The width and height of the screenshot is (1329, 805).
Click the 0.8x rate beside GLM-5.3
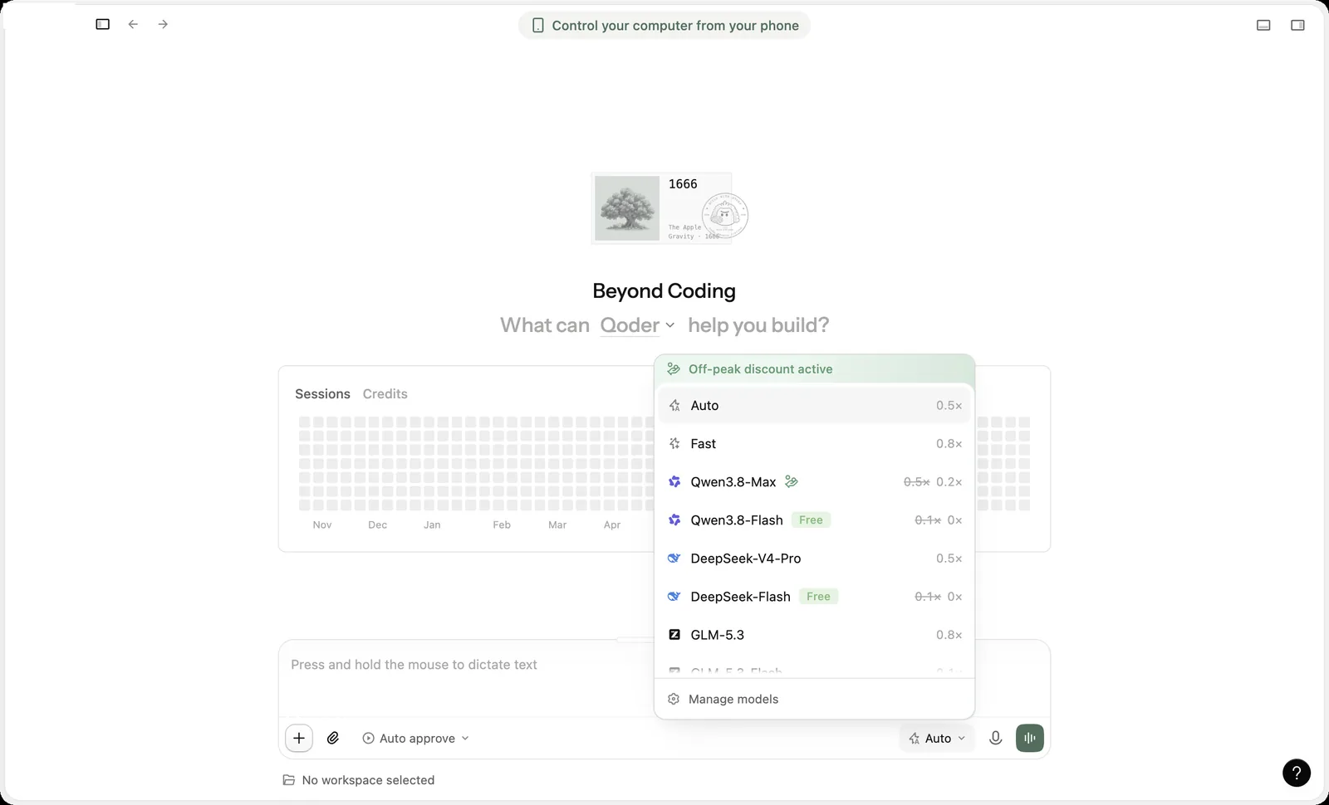click(949, 635)
